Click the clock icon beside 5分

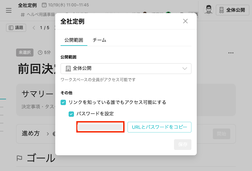tap(40, 53)
